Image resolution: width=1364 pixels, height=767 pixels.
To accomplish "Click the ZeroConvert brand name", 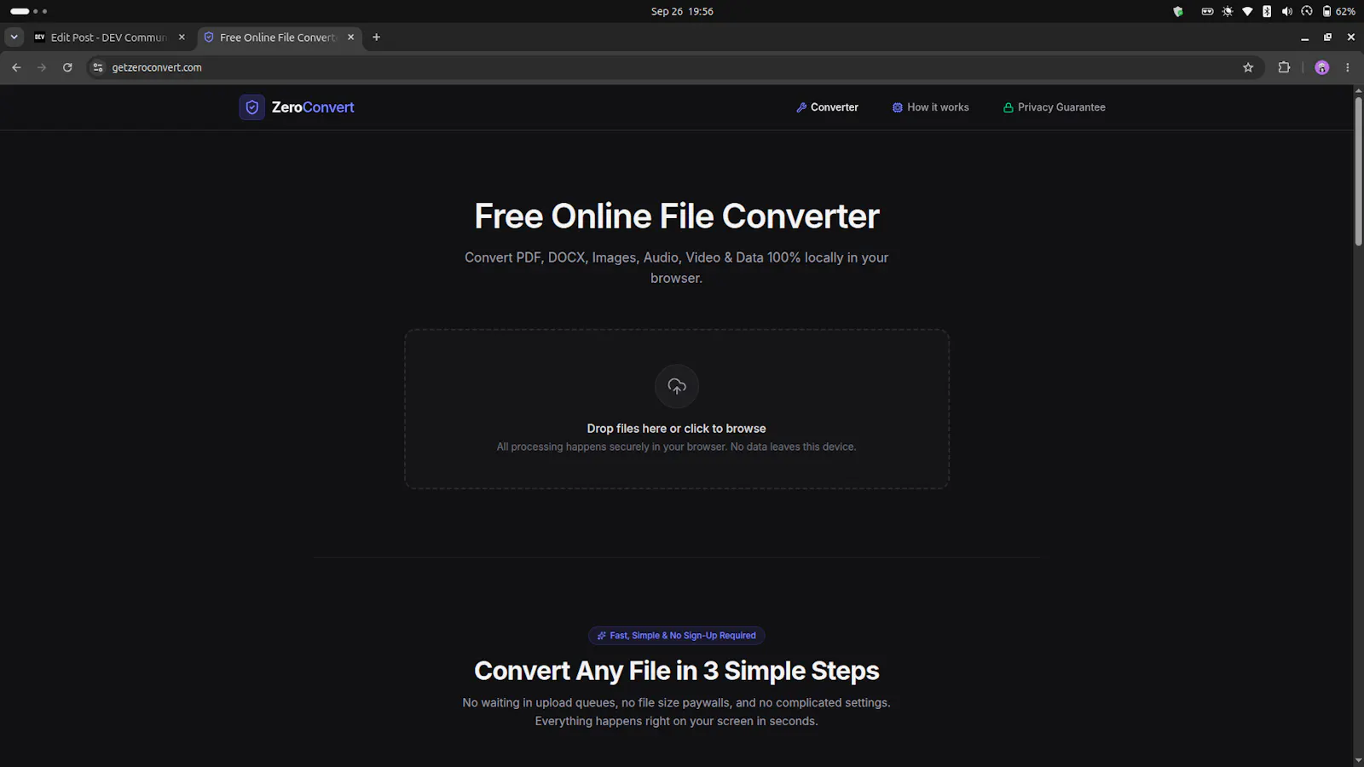I will [313, 107].
